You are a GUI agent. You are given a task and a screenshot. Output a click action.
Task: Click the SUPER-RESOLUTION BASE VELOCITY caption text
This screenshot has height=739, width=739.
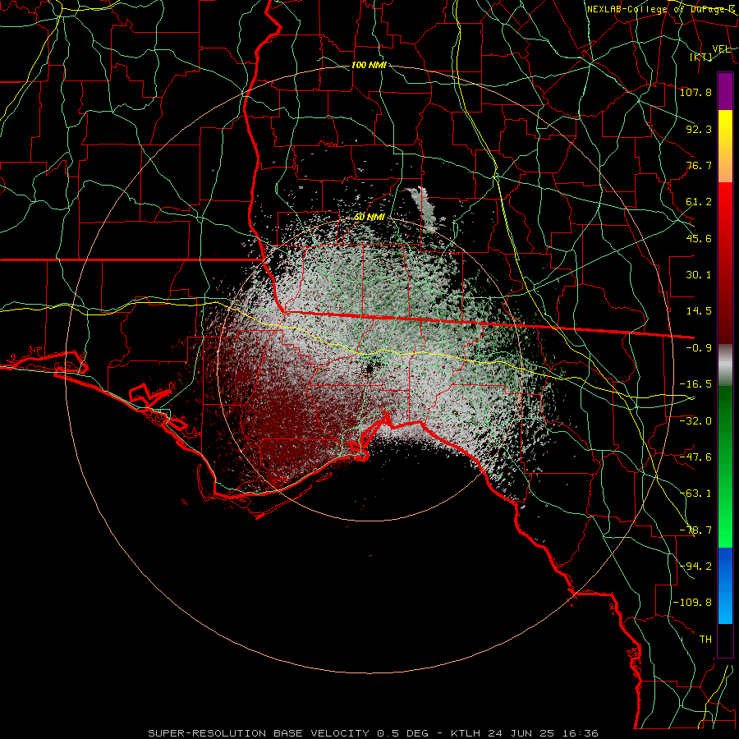[259, 733]
